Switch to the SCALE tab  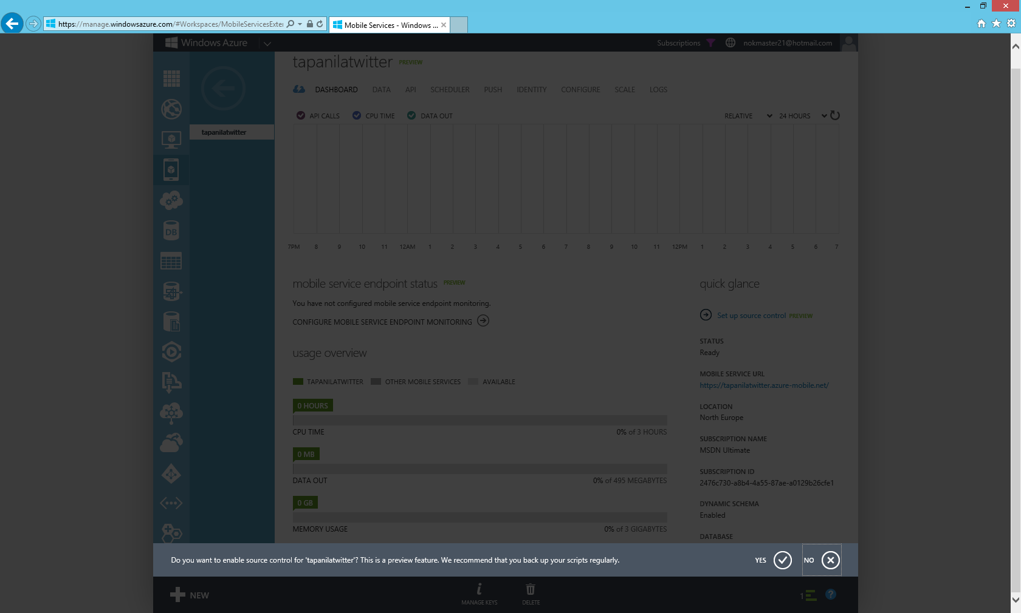(625, 90)
